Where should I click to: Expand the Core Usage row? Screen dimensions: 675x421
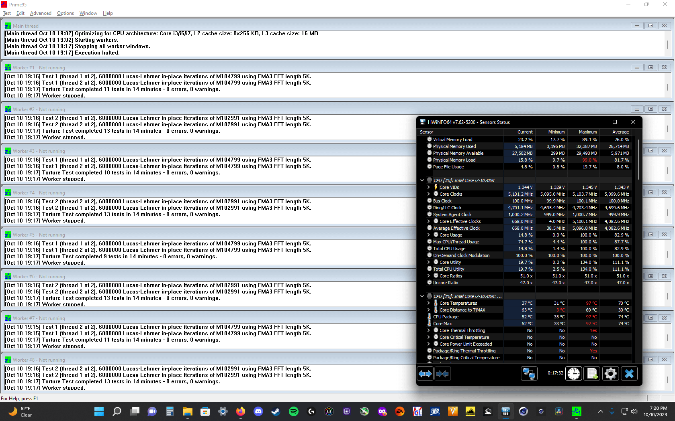pyautogui.click(x=428, y=235)
